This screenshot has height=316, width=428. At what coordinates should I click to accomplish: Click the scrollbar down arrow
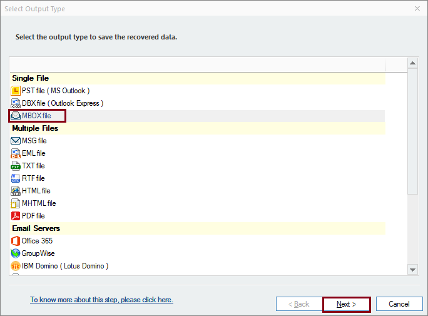413,270
